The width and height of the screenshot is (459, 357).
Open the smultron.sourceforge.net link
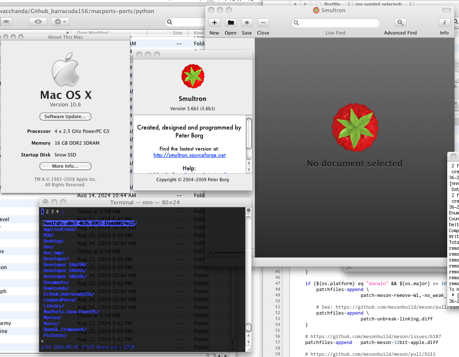(x=189, y=155)
